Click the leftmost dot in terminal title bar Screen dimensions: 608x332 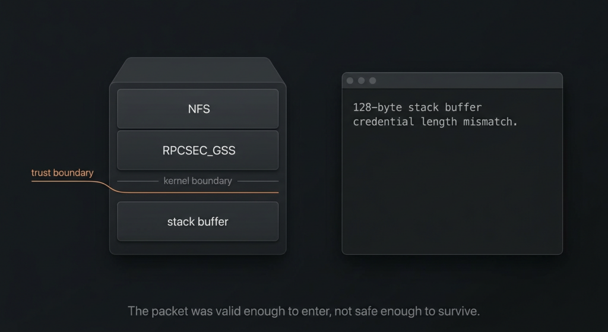(350, 81)
